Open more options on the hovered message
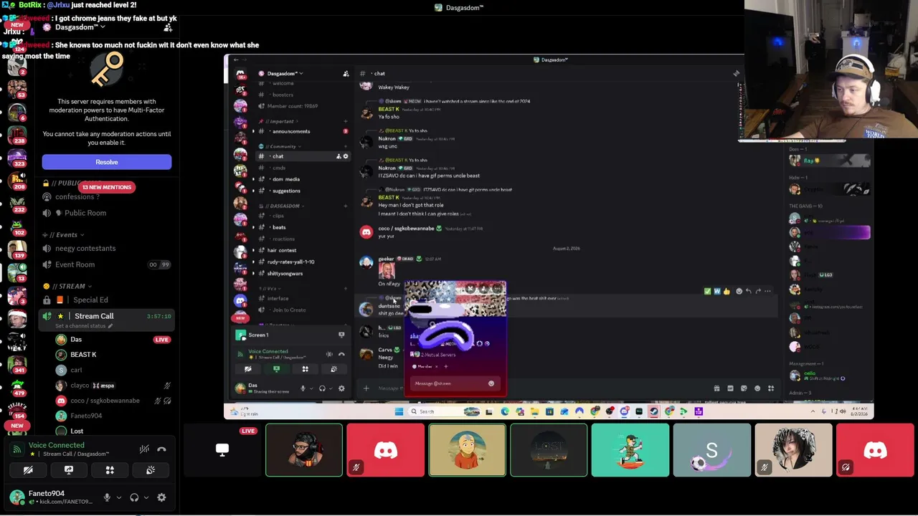Screen dimensions: 918x516 pyautogui.click(x=768, y=291)
